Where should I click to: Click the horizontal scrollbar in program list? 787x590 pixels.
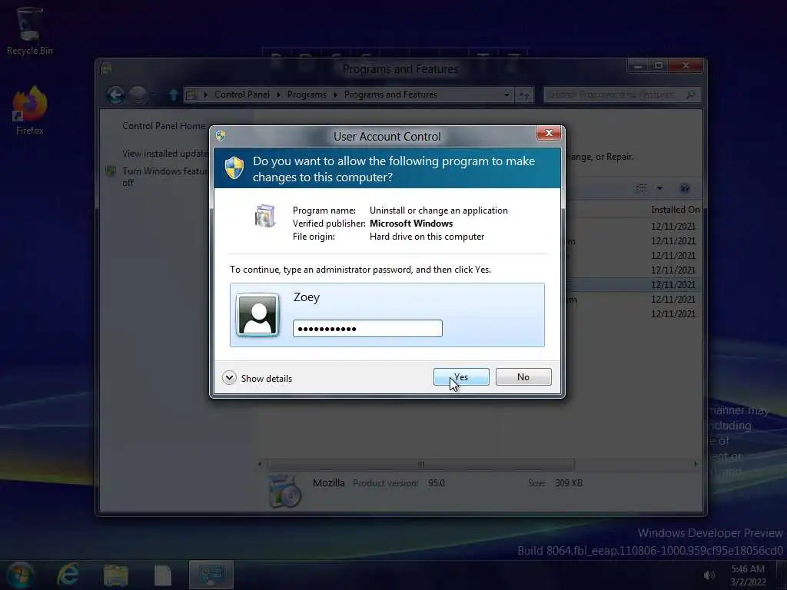click(x=421, y=464)
